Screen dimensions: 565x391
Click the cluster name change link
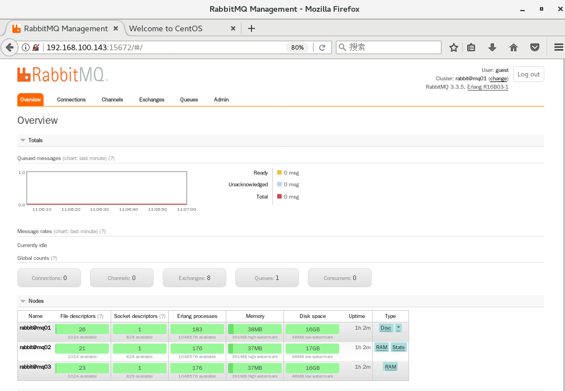pyautogui.click(x=498, y=79)
